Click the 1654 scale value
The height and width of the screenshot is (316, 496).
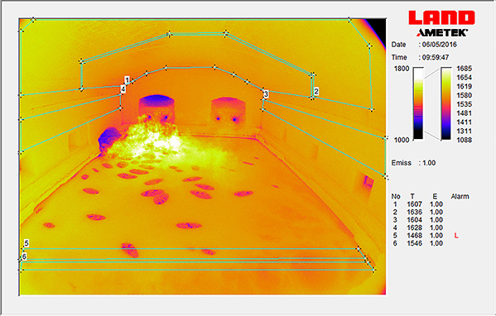(464, 78)
